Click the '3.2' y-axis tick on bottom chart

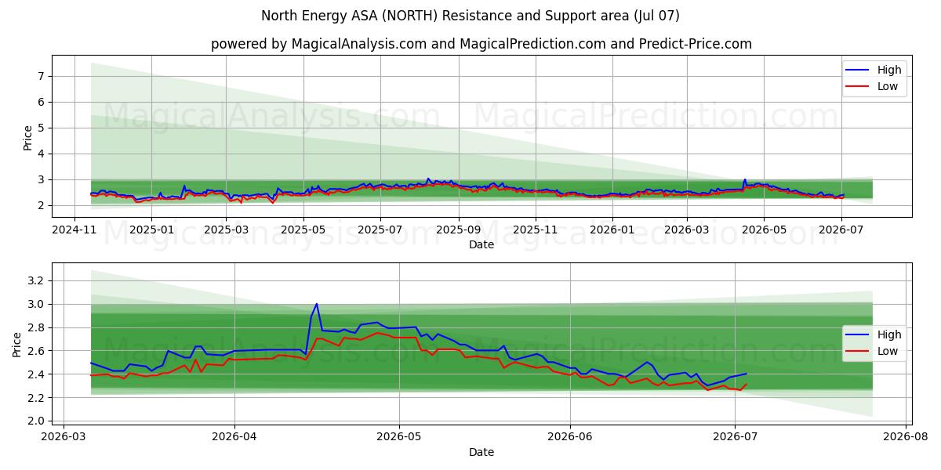click(35, 280)
